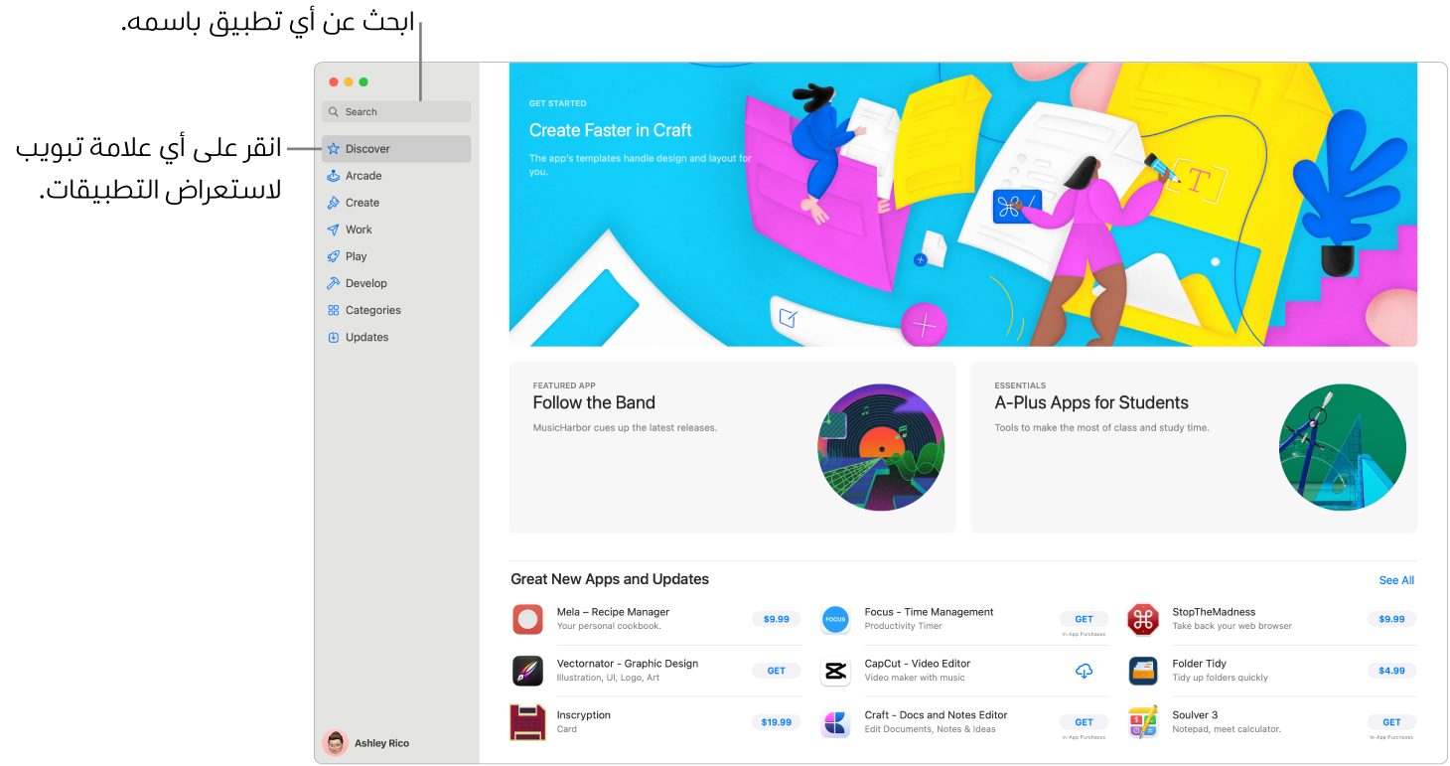This screenshot has width=1450, height=766.
Task: Buy Folder Tidy for $4.99
Action: pyautogui.click(x=1391, y=671)
